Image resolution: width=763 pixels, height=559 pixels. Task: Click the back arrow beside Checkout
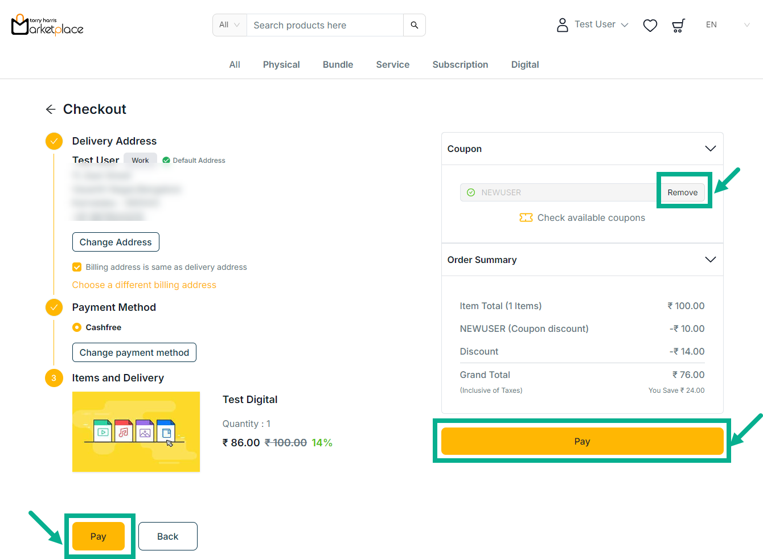coord(51,109)
